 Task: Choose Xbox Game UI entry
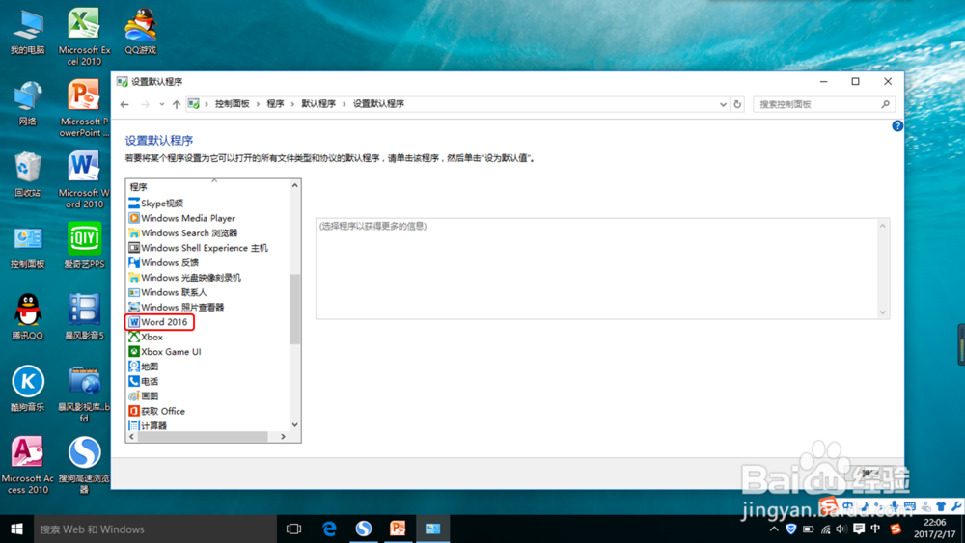164,352
